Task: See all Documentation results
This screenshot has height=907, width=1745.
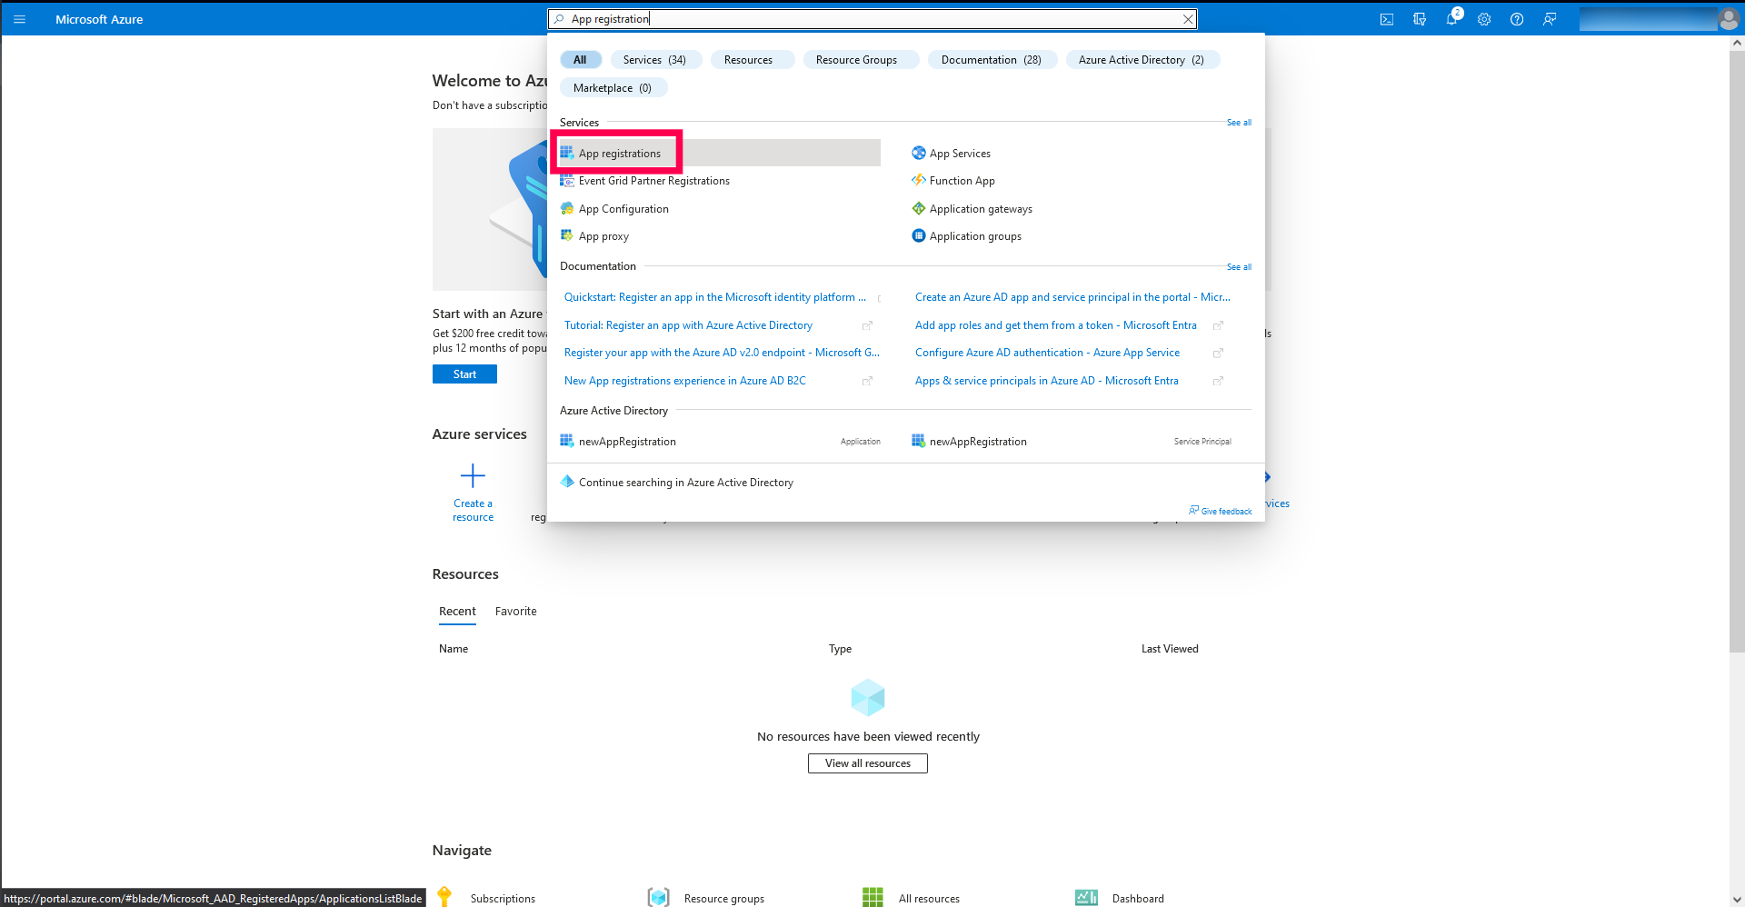Action: pyautogui.click(x=1238, y=266)
